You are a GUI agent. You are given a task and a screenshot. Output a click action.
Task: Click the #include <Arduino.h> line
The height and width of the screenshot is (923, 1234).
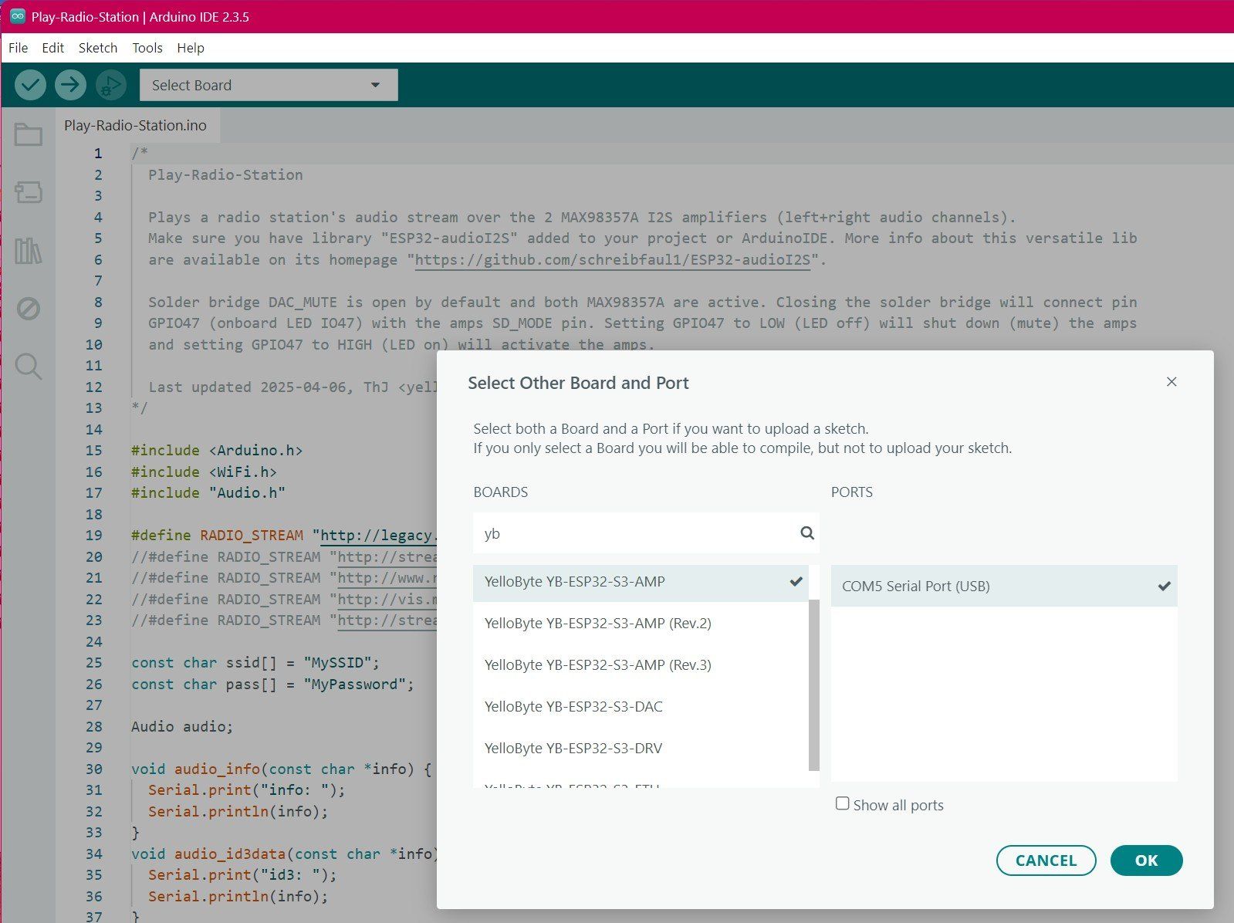pos(217,451)
